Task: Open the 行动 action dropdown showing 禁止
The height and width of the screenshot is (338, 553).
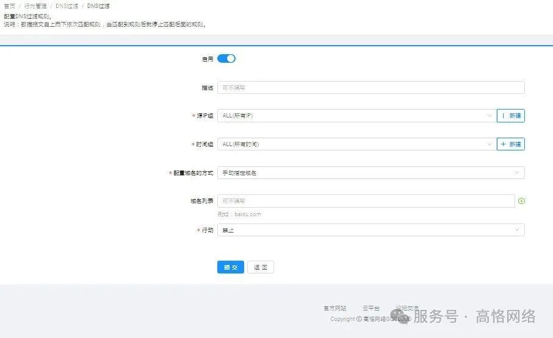Action: click(371, 230)
